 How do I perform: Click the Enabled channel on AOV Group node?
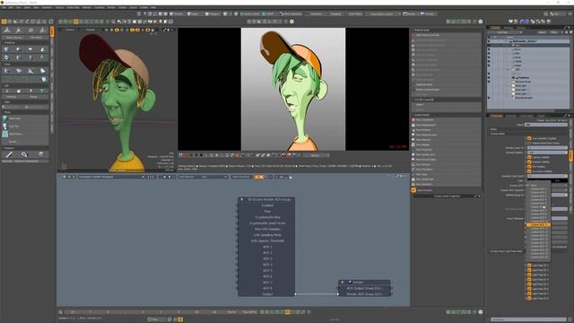tap(267, 205)
